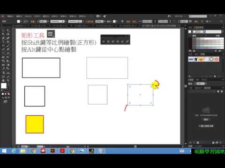Viewport: 225px width, 168px height.
Task: Open control bar stroke weight dropdown arrow
Action: click(x=48, y=21)
